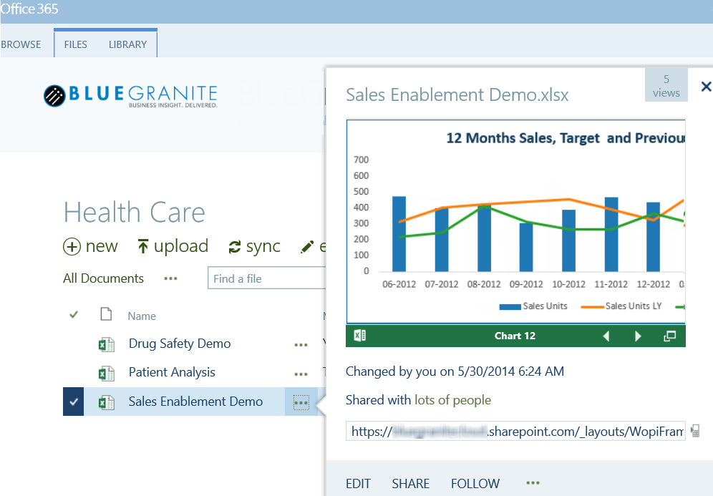Viewport: 713px width, 496px height.
Task: Open ellipsis menu for Drug Safety Demo
Action: [x=301, y=345]
